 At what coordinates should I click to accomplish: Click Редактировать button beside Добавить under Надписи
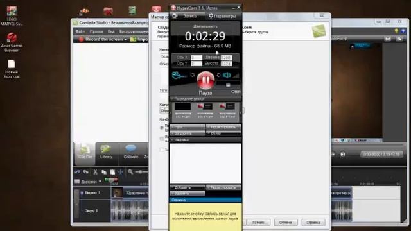(x=223, y=187)
